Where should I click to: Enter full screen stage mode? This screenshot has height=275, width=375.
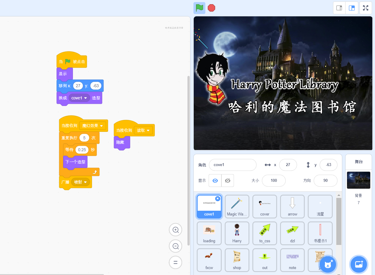[x=366, y=8]
